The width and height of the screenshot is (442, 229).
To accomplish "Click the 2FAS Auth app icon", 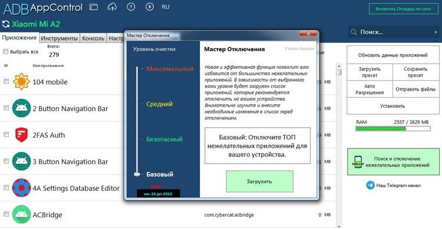I will coord(21,135).
